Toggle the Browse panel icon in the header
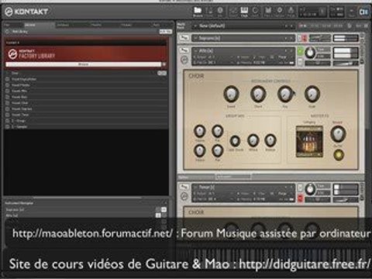 (x=198, y=12)
